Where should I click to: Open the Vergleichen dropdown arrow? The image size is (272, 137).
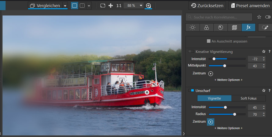click(x=65, y=6)
